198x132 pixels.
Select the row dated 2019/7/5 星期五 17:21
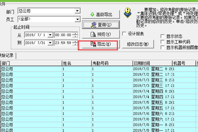[x=99, y=108]
